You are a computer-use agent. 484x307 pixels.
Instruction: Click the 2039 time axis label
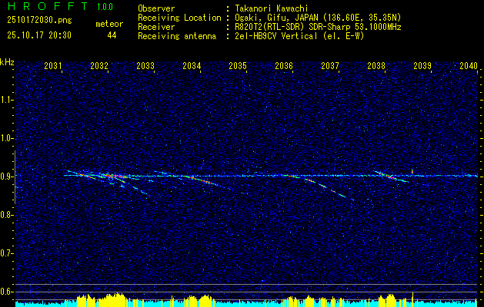(x=422, y=66)
